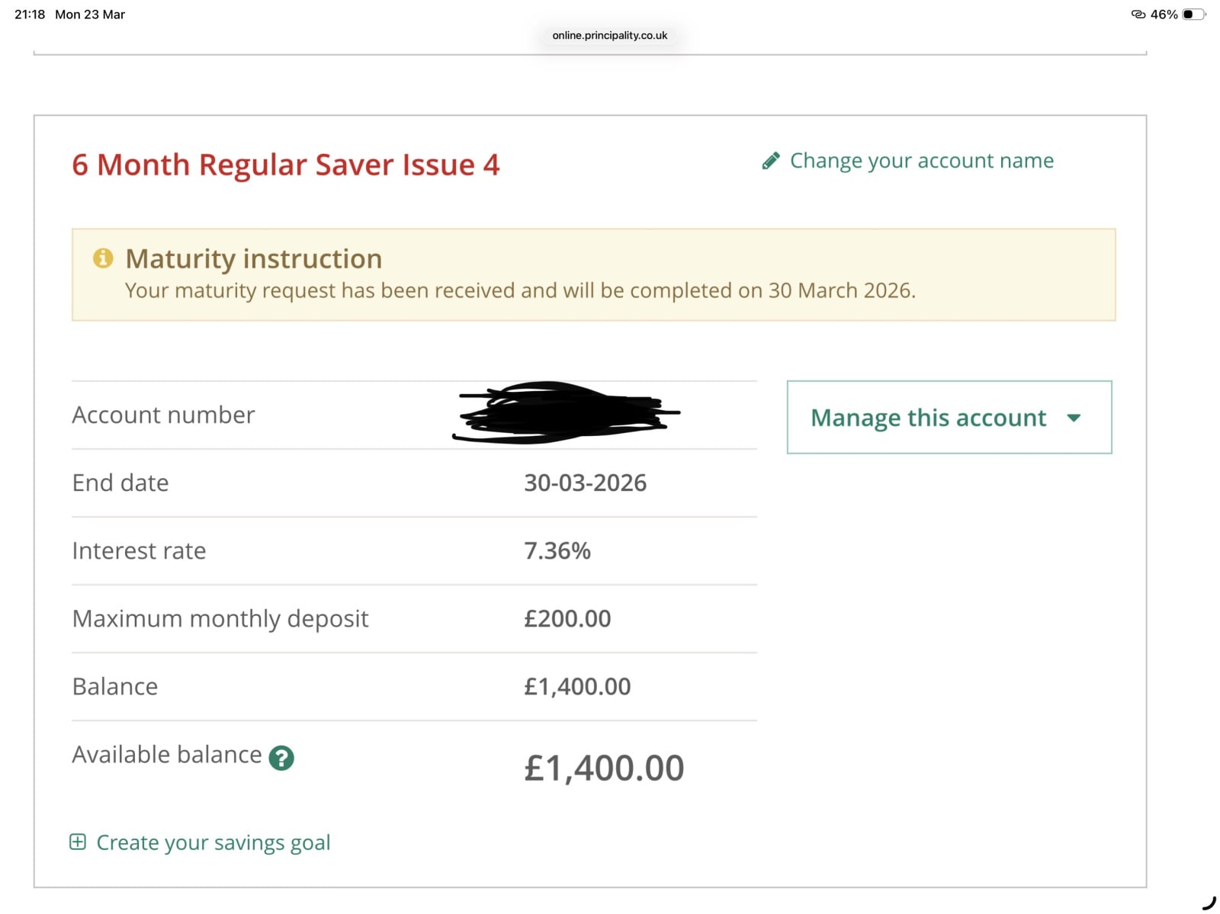1220x914 pixels.
Task: Tap the battery icon in status bar
Action: click(1193, 14)
